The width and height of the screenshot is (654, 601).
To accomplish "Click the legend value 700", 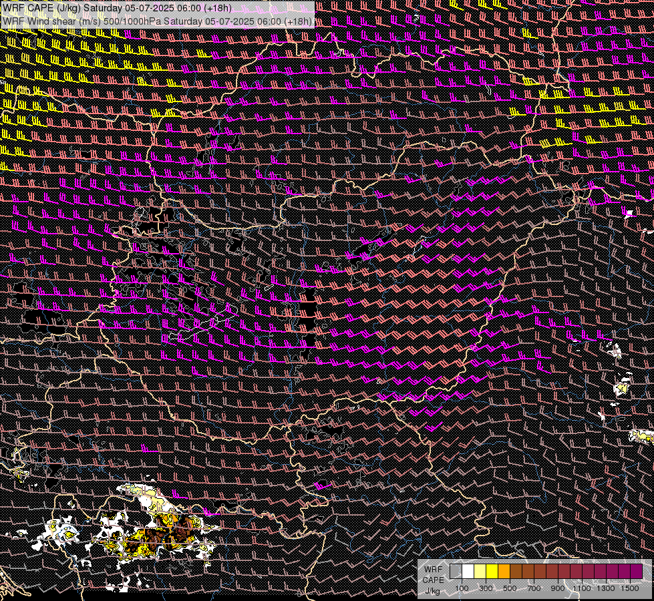I will tap(534, 588).
